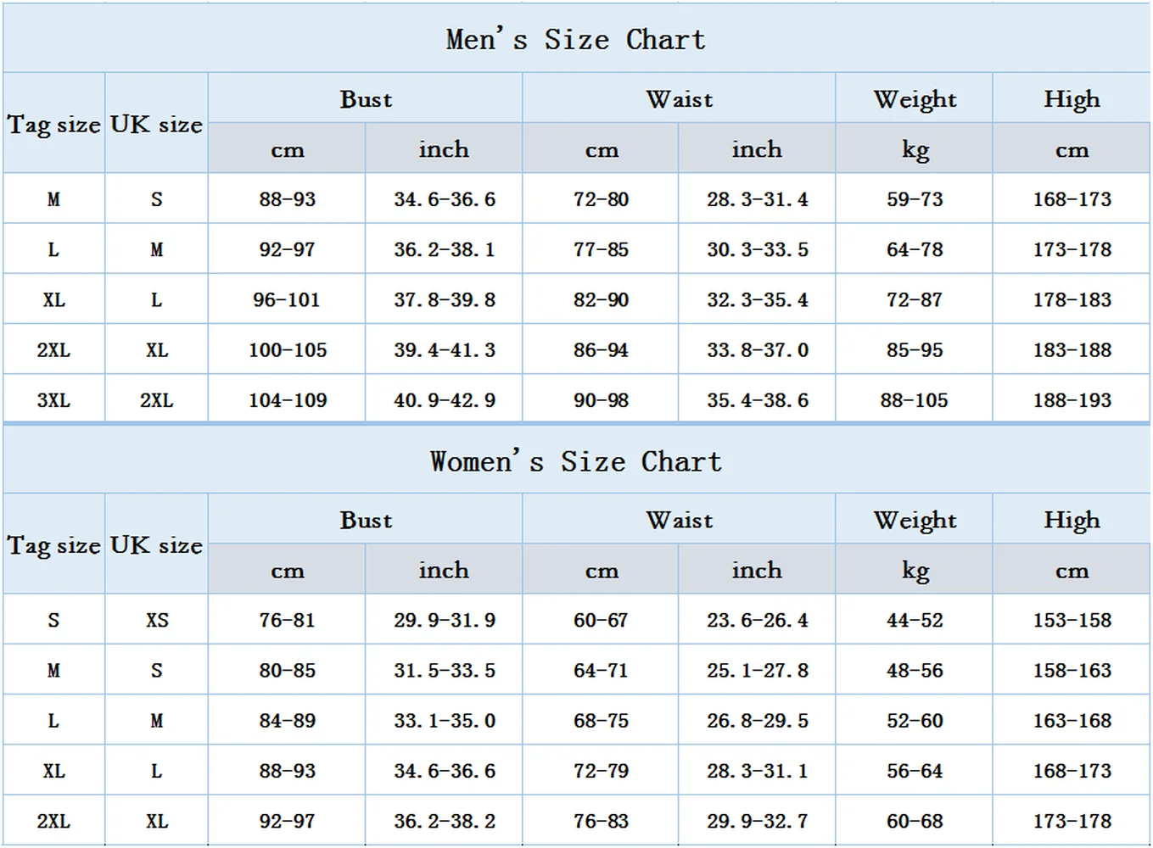Viewport: 1153px width, 848px height.
Task: Click the women's bust cell 76-81
Action: pyautogui.click(x=287, y=620)
